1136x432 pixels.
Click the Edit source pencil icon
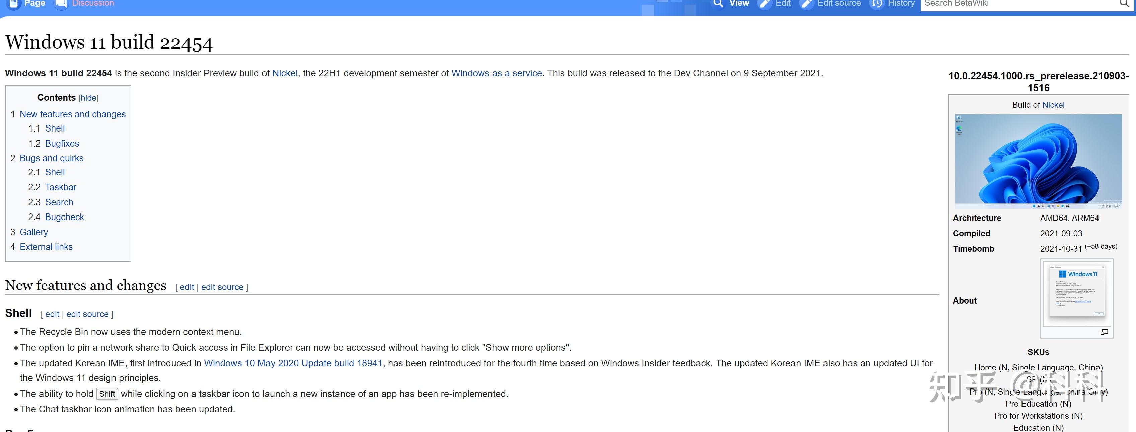pyautogui.click(x=807, y=4)
